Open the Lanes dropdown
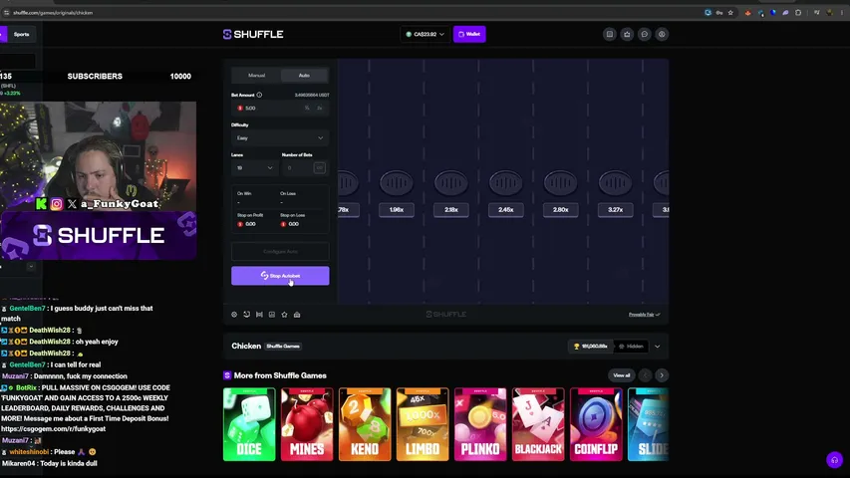850x478 pixels. coord(255,168)
